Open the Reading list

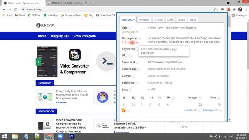coord(240,15)
